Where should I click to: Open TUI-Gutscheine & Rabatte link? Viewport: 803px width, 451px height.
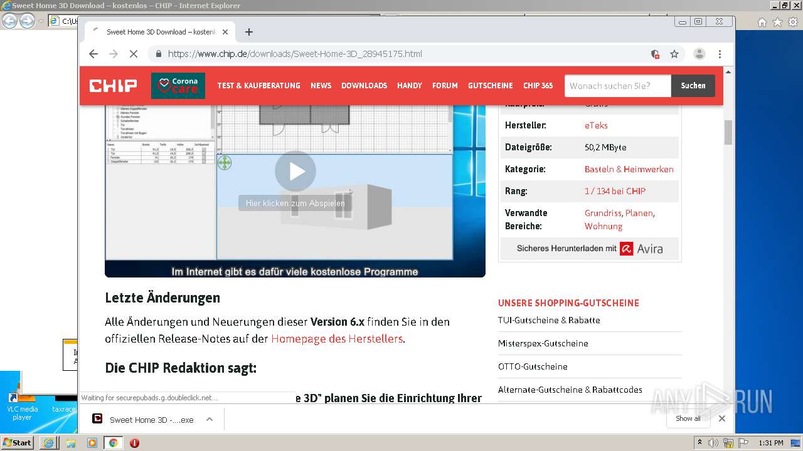pos(549,320)
